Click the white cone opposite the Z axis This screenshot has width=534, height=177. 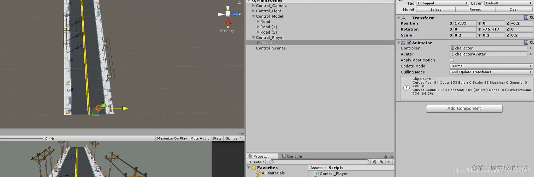pyautogui.click(x=221, y=14)
